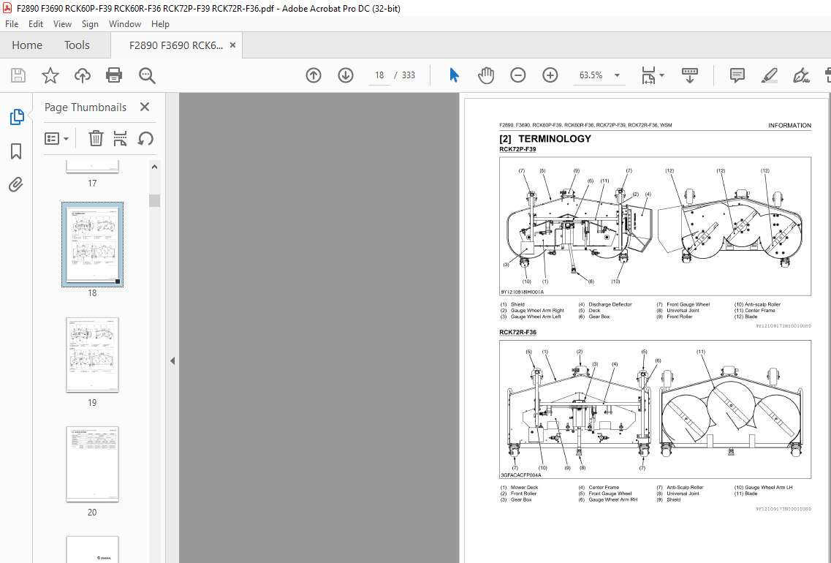Activate the Hand pan tool
The image size is (831, 563).
point(485,75)
